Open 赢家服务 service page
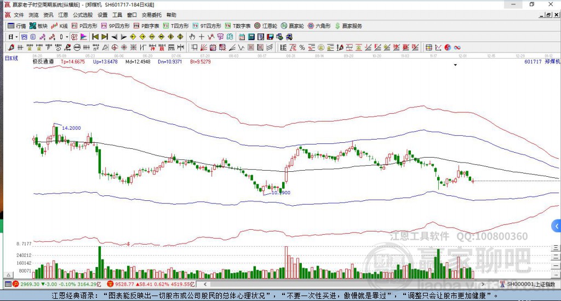561x301 pixels. 348,26
